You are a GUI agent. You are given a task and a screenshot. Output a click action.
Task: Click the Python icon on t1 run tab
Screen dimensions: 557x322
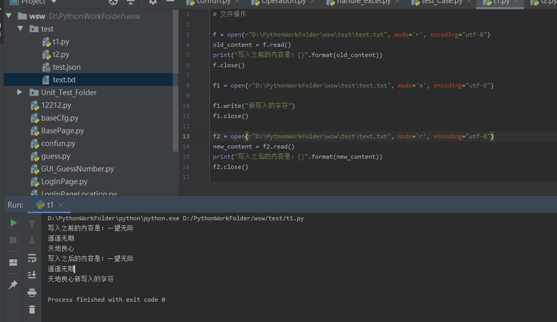click(x=40, y=204)
